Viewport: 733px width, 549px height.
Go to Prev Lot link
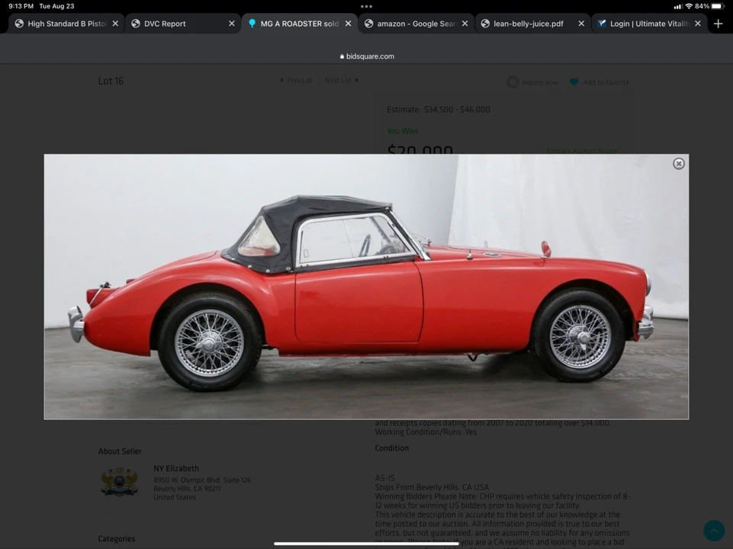coord(296,80)
